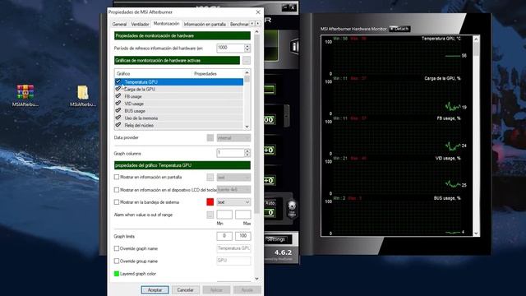Toggle the Temperatura GPU graph checkmark
Image resolution: width=526 pixels, height=296 pixels.
(118, 81)
